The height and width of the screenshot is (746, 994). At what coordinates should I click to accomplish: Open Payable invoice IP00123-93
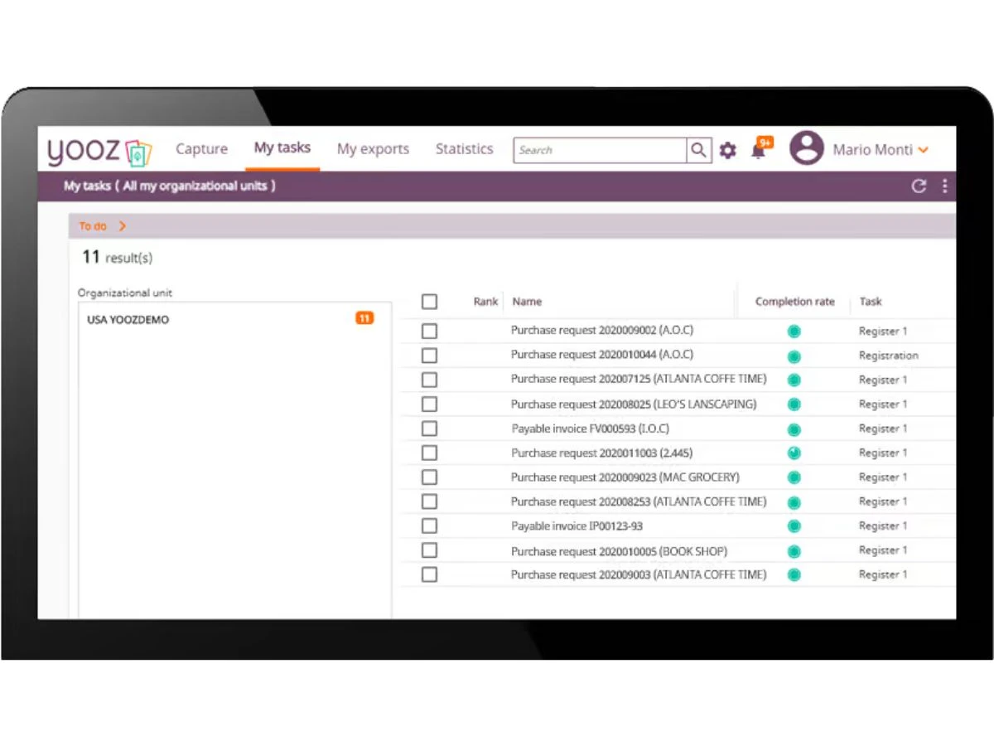tap(577, 526)
